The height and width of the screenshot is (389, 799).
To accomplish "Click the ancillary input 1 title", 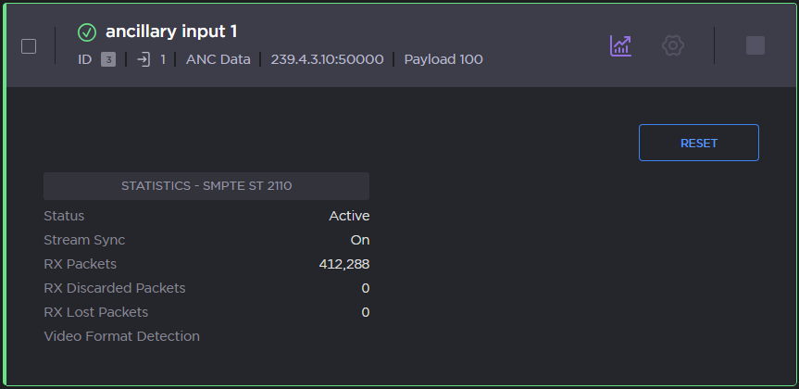I will click(x=171, y=31).
